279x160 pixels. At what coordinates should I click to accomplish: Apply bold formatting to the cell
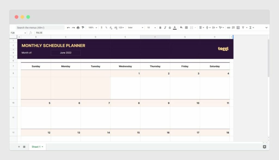click(160, 27)
